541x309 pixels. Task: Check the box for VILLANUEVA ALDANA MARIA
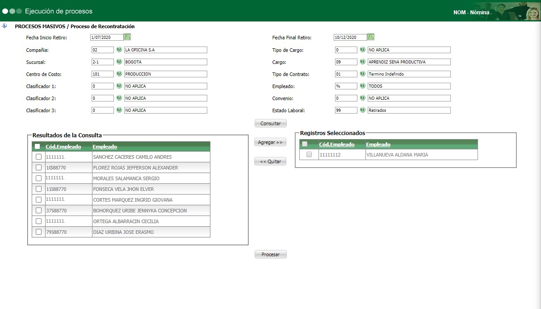coord(309,154)
